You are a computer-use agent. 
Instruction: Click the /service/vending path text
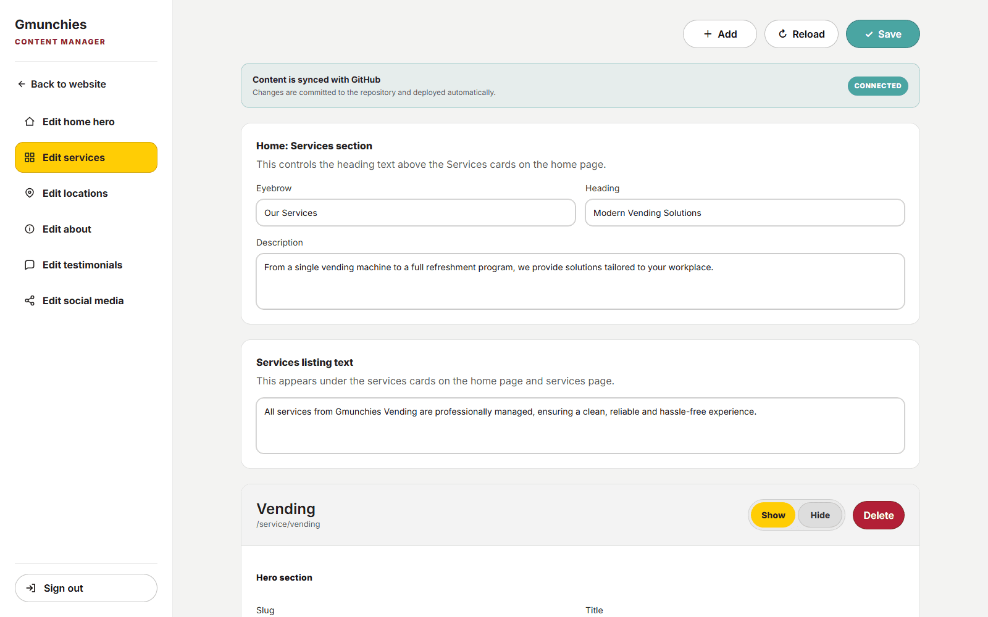[288, 524]
